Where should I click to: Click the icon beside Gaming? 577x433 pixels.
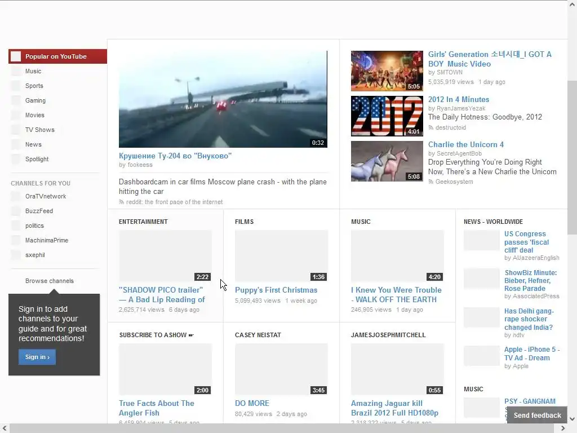pyautogui.click(x=16, y=100)
